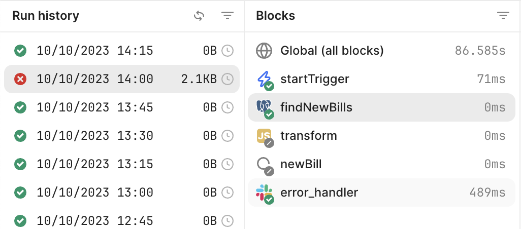Click the green success icon on 12:45 run

pyautogui.click(x=20, y=221)
